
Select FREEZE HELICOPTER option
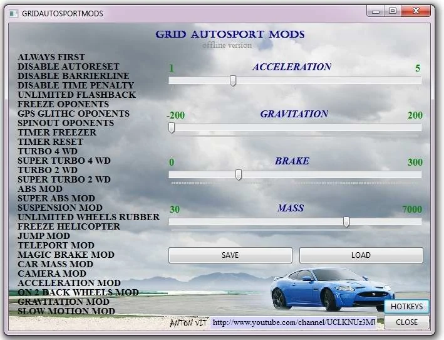pos(69,226)
